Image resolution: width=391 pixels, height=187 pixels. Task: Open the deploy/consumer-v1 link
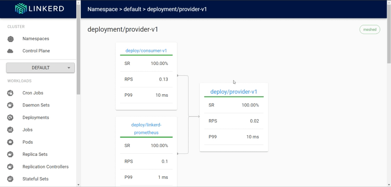(x=146, y=51)
